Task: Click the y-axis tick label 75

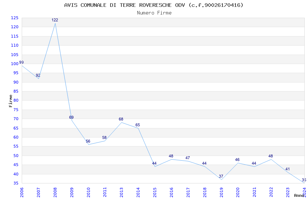Action: [x=16, y=110]
